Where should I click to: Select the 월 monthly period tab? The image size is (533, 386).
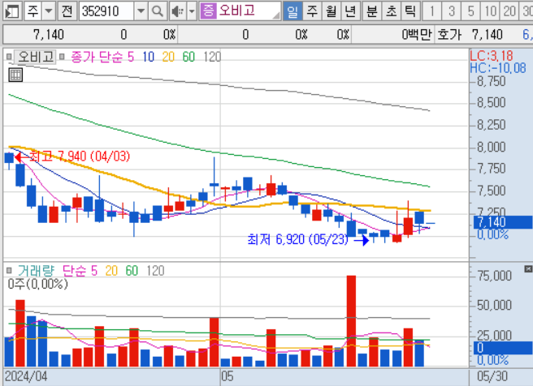pyautogui.click(x=331, y=11)
